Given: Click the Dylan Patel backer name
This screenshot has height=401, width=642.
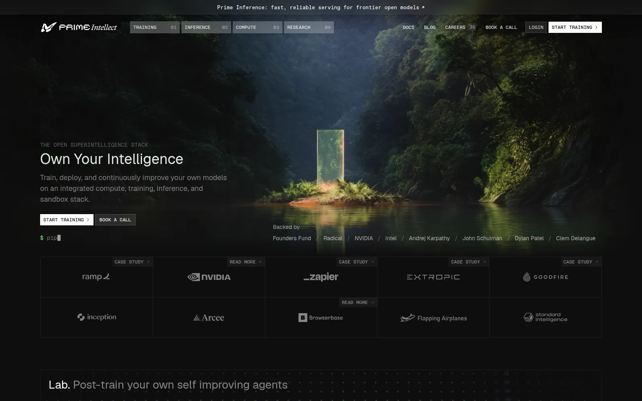Looking at the screenshot, I should (529, 238).
